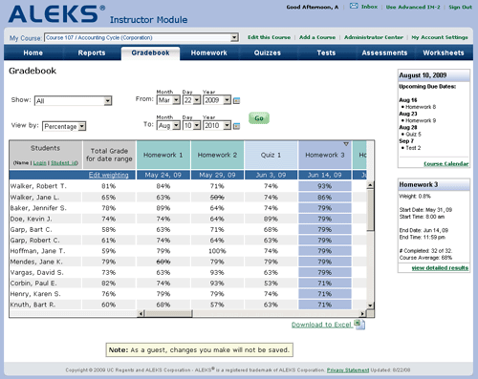Click Add a Course link

pos(317,37)
